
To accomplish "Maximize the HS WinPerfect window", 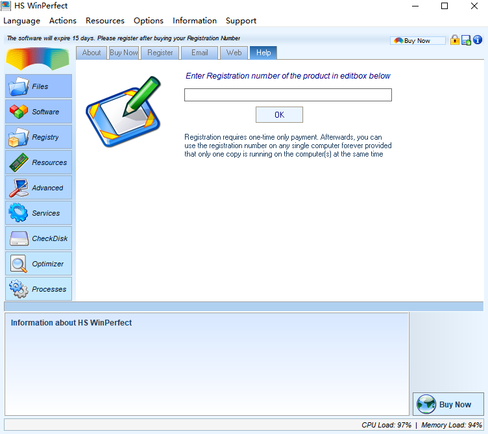I will (445, 6).
